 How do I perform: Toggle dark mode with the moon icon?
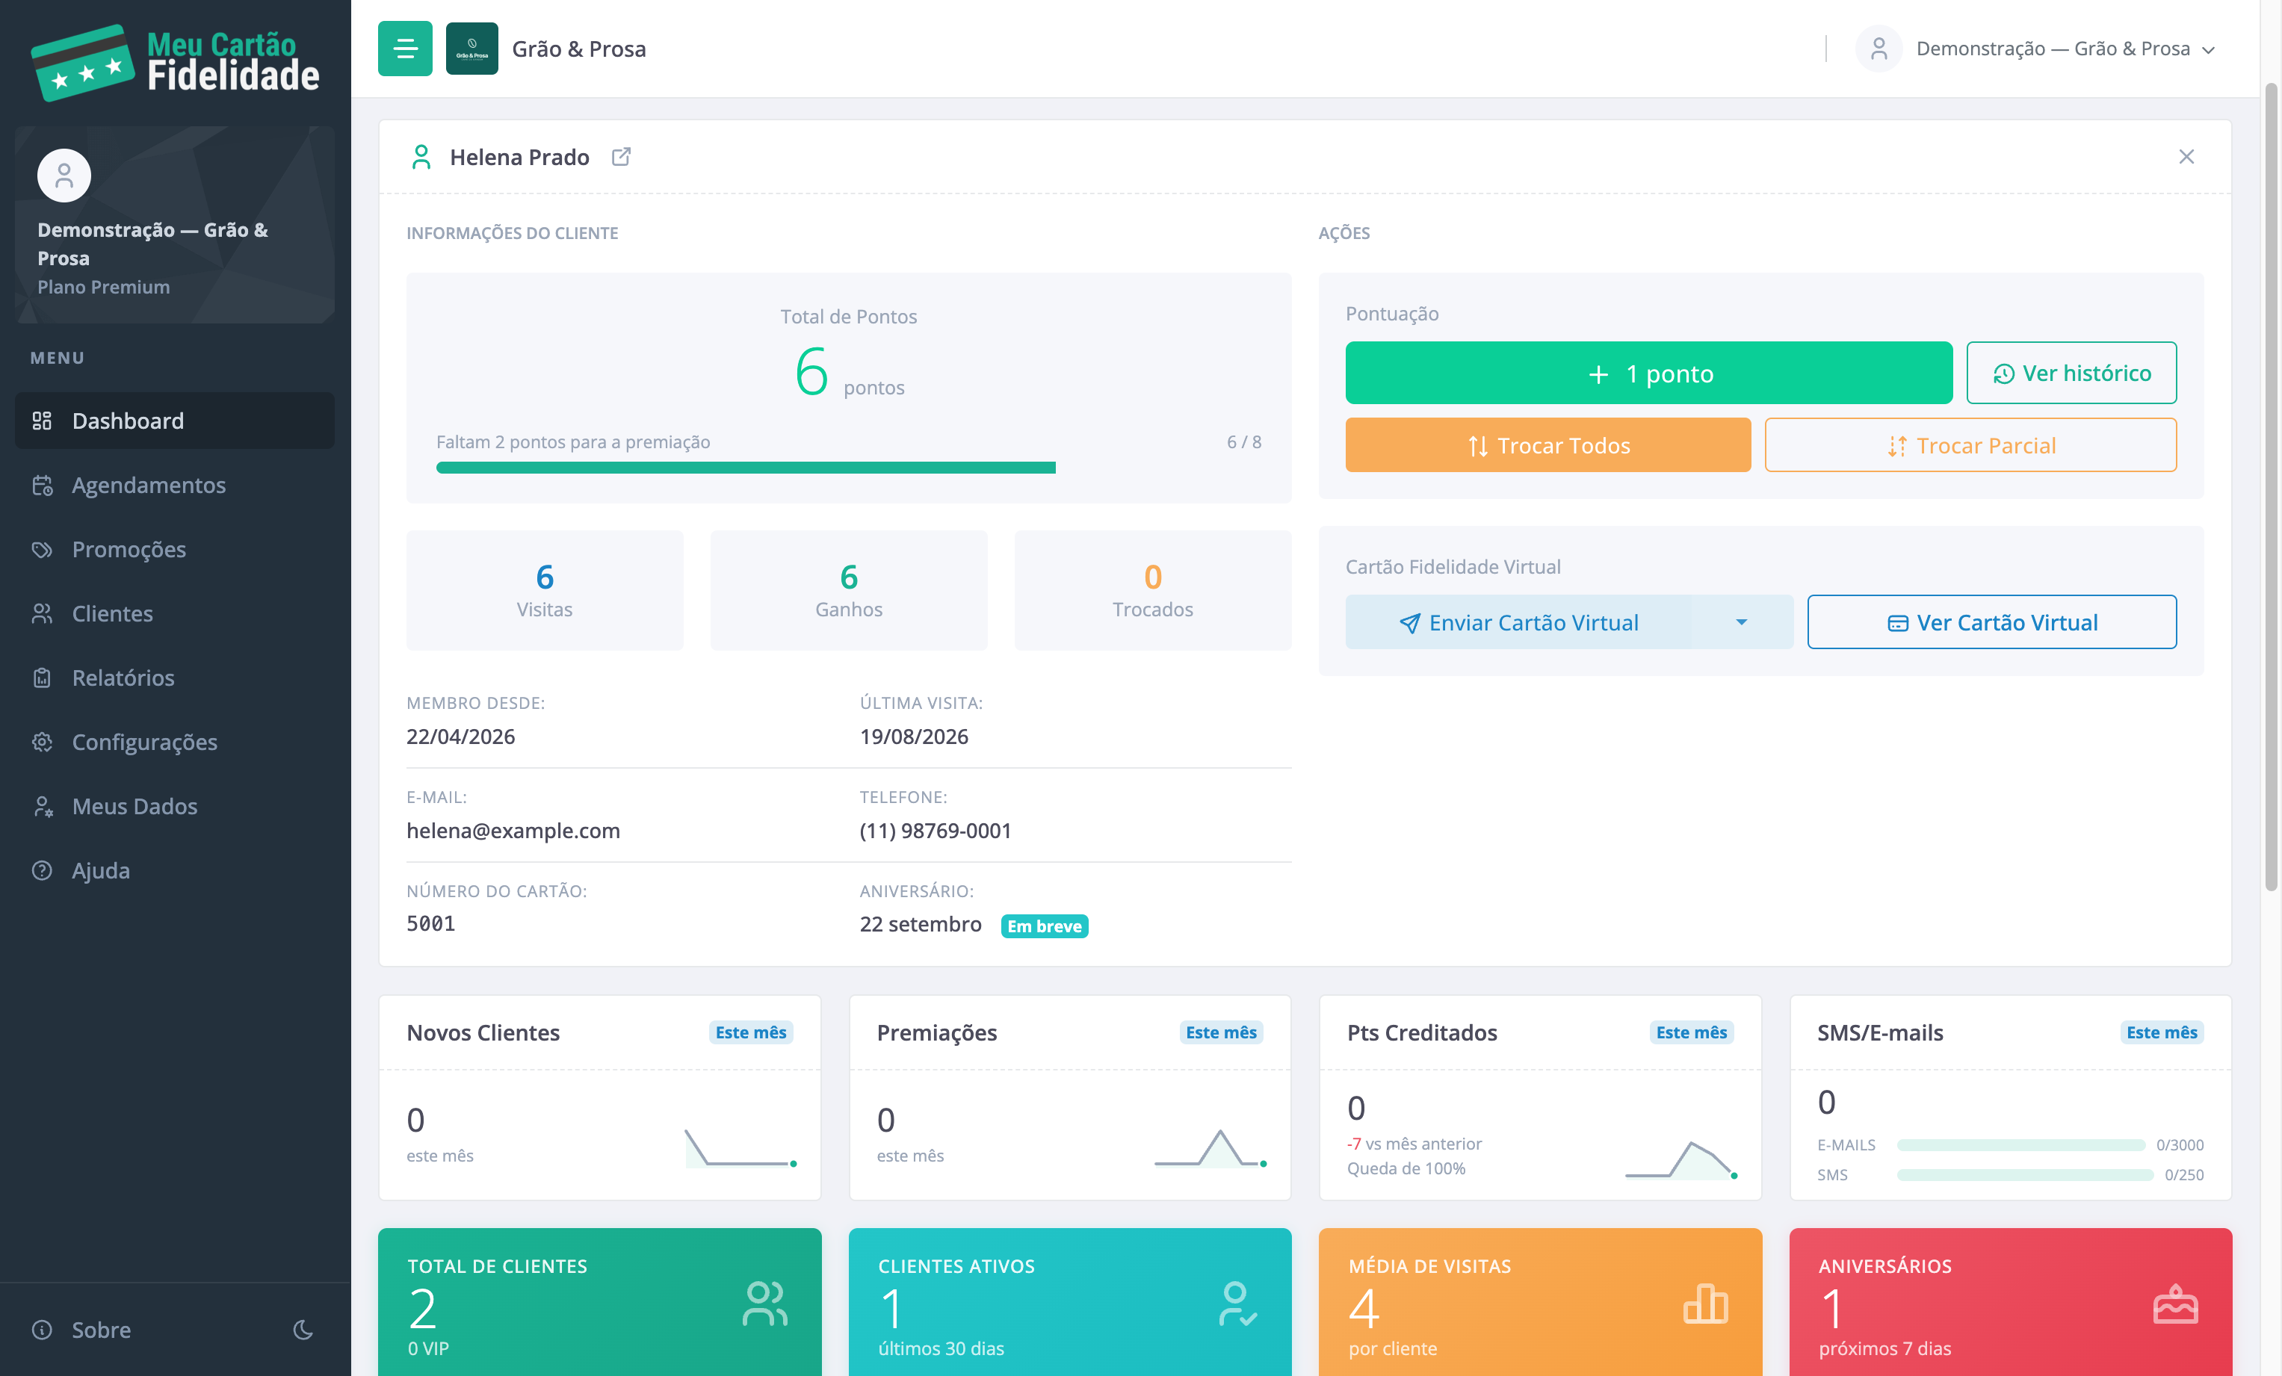tap(303, 1329)
